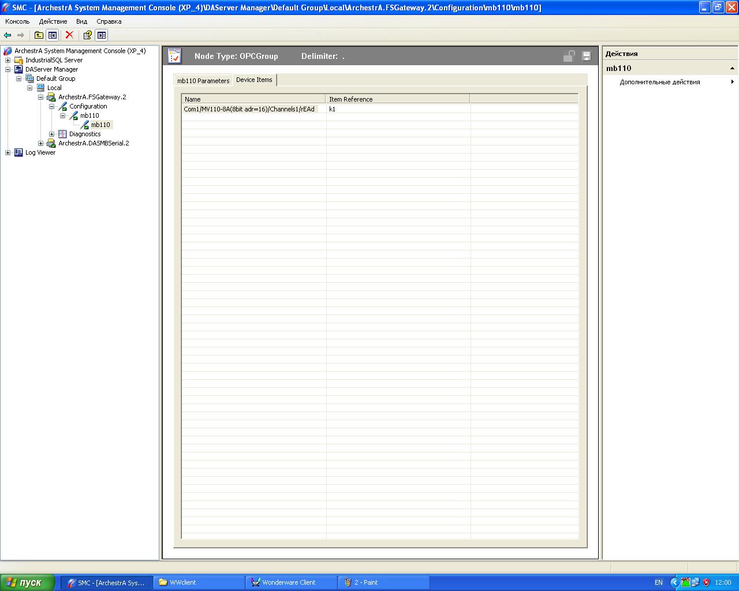Expand the ArchestrA.DASMBSerial.2 node
The height and width of the screenshot is (591, 739).
point(41,143)
